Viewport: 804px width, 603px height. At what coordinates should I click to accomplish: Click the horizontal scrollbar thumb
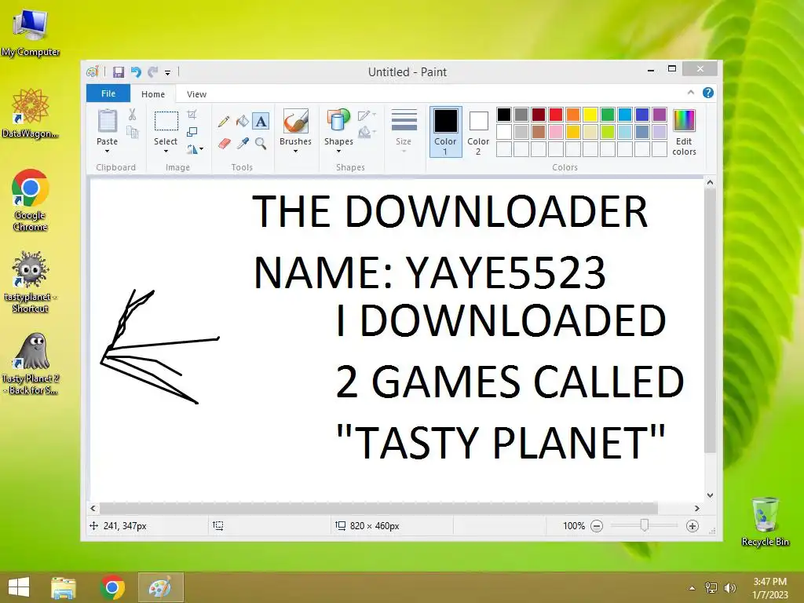(378, 508)
